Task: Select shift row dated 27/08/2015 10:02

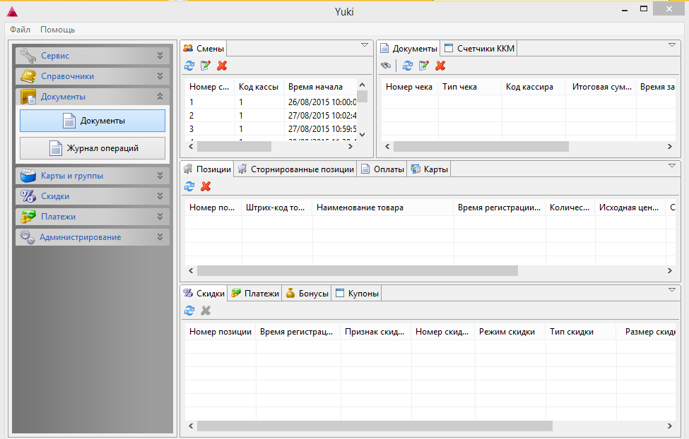Action: tap(270, 116)
